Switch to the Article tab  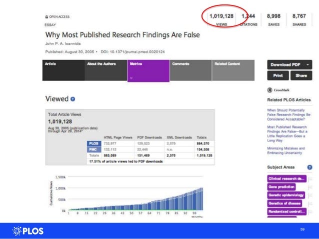pyautogui.click(x=63, y=70)
